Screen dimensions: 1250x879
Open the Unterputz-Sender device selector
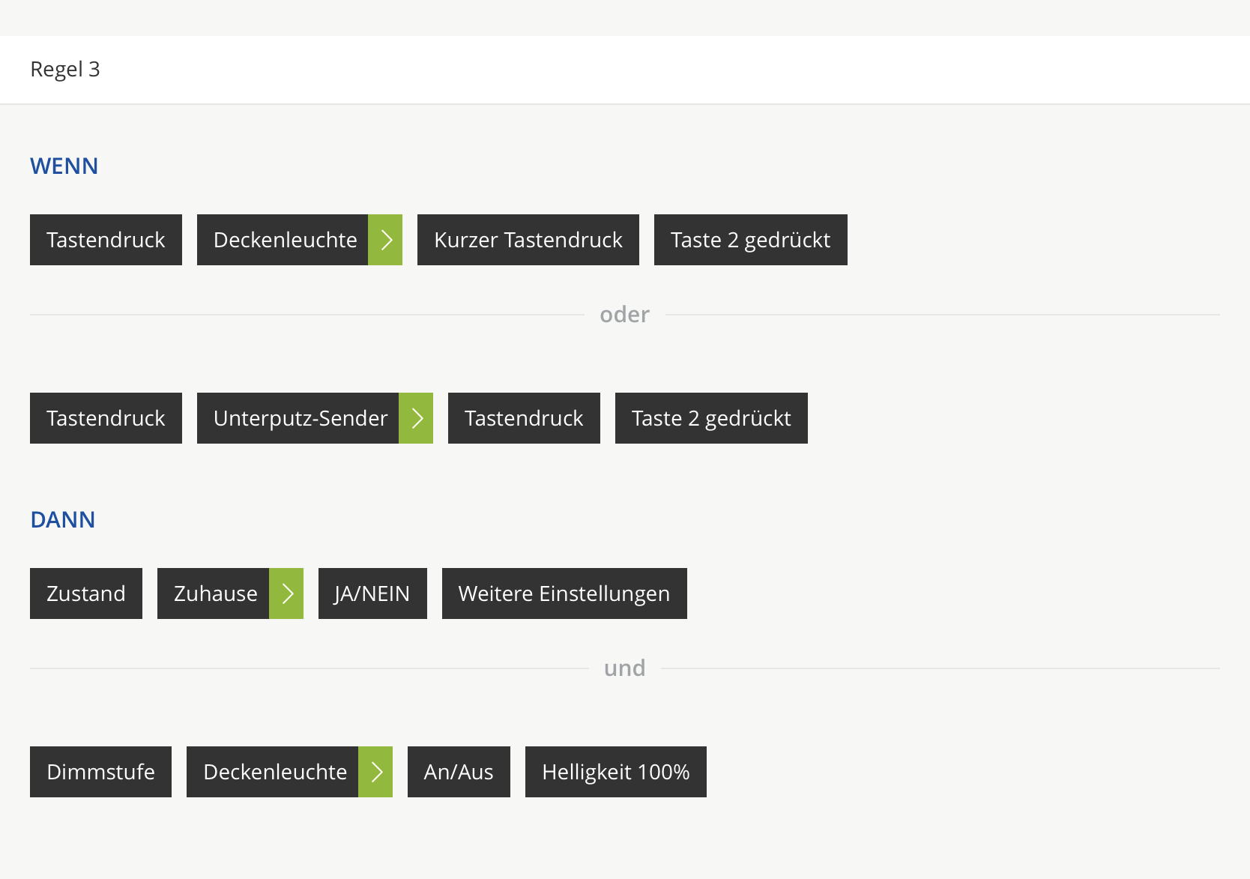click(298, 418)
